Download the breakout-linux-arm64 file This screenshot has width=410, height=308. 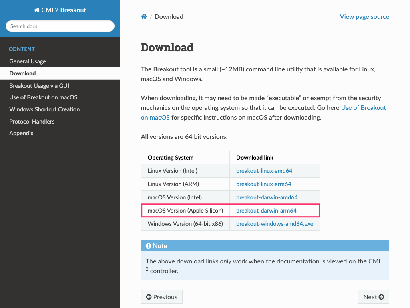[x=263, y=184]
